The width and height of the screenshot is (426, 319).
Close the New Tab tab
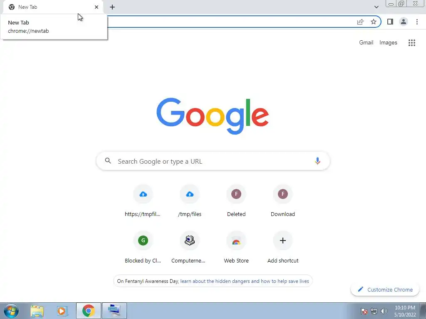pos(97,7)
